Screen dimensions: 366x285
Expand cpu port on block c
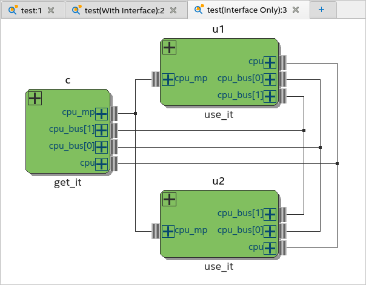point(102,165)
